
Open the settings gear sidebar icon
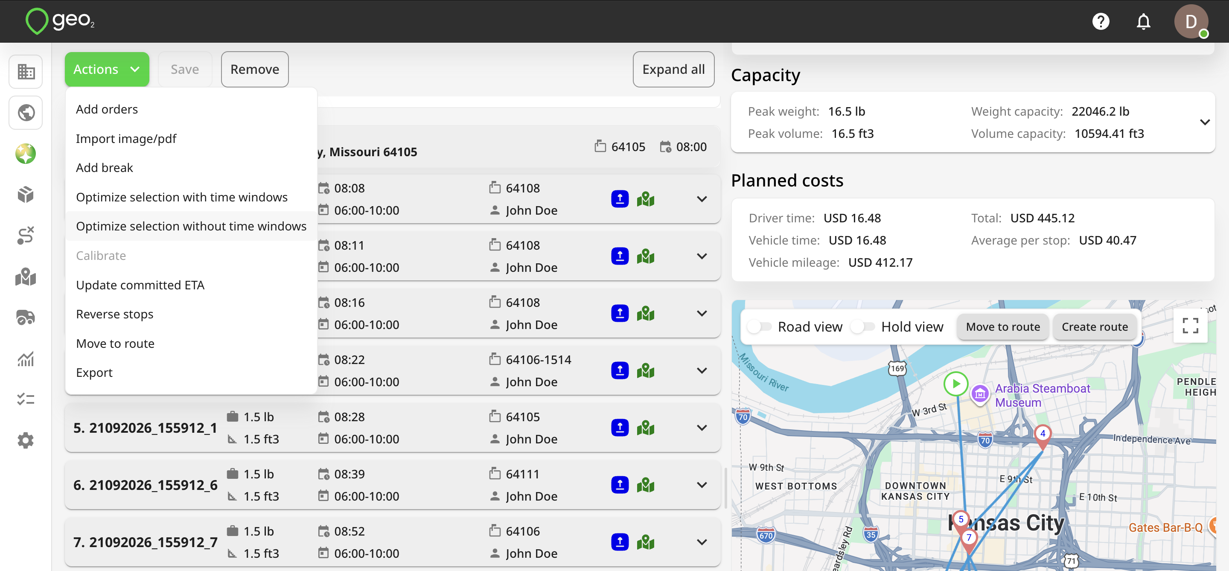(x=26, y=440)
